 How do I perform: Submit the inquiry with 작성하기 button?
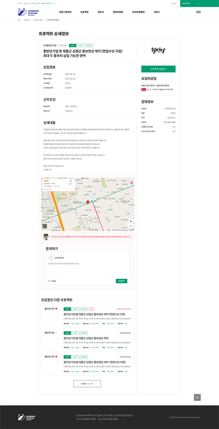[x=121, y=281]
